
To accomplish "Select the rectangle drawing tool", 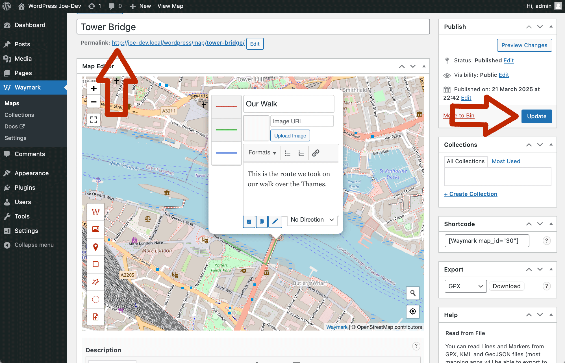I will 95,264.
